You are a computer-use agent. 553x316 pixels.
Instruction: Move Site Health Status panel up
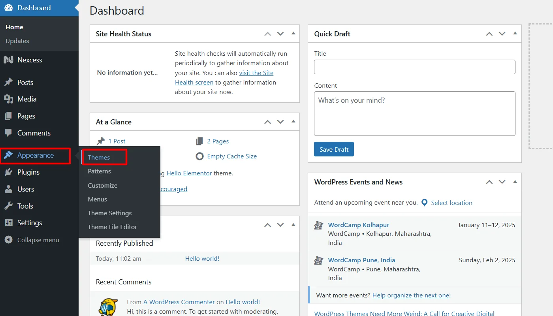268,34
